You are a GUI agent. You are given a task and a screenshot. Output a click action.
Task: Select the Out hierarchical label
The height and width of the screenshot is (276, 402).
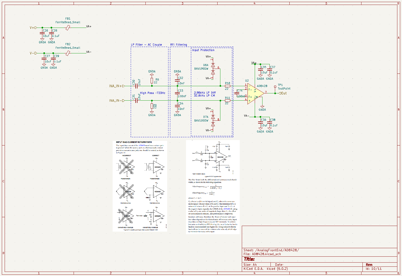(283, 93)
